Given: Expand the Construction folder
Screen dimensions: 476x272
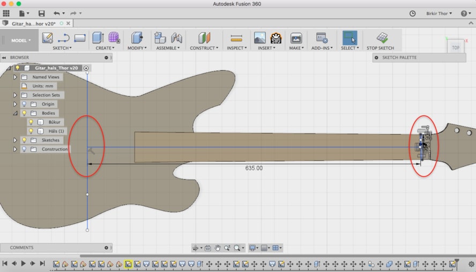Looking at the screenshot, I should click(15, 149).
